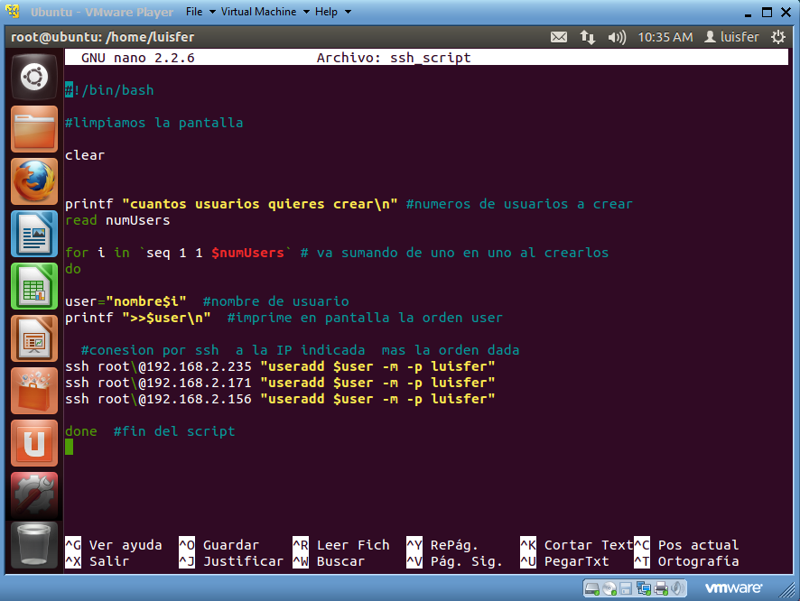Expand the Help dropdown menu

[x=331, y=12]
